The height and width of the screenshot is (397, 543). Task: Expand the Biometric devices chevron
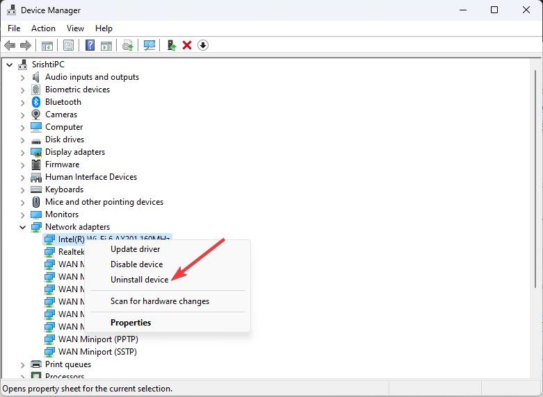point(22,90)
